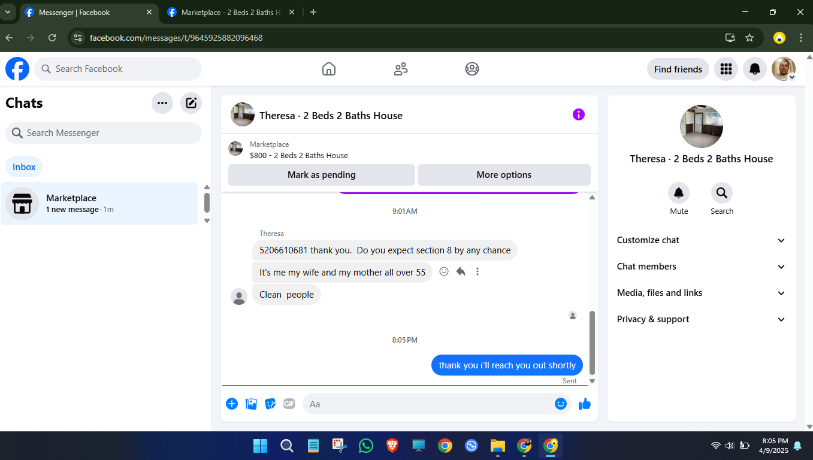Open Facebook notifications bell
The image size is (813, 460).
[755, 69]
